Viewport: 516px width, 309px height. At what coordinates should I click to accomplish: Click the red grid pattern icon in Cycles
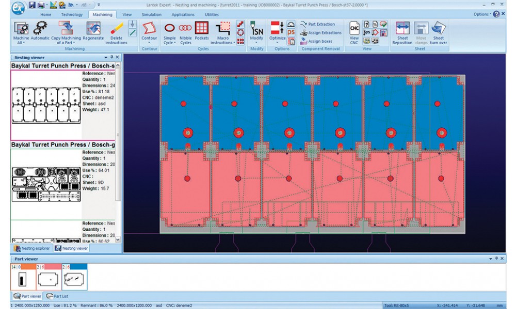pos(240,41)
